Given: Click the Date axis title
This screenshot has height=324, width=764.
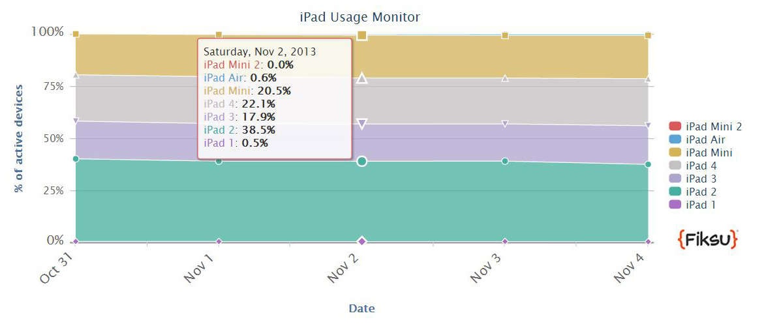Looking at the screenshot, I should [361, 308].
